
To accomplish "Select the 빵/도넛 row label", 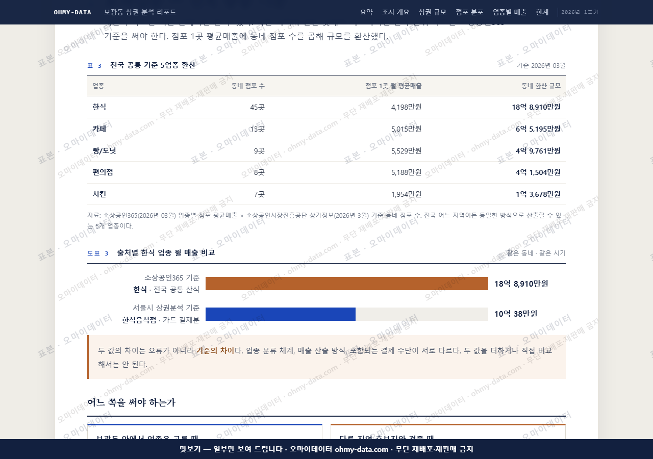I will point(104,150).
